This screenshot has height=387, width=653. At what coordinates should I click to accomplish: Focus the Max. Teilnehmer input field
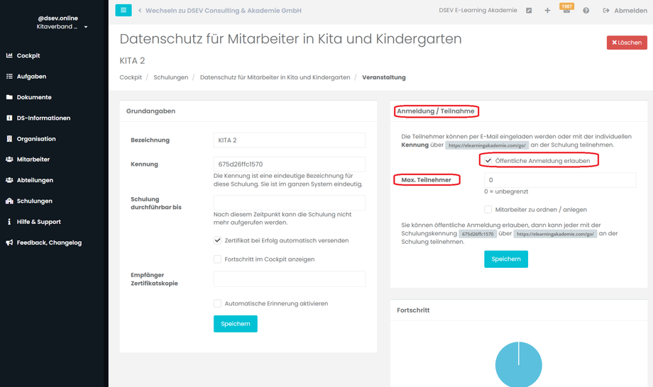pos(559,180)
